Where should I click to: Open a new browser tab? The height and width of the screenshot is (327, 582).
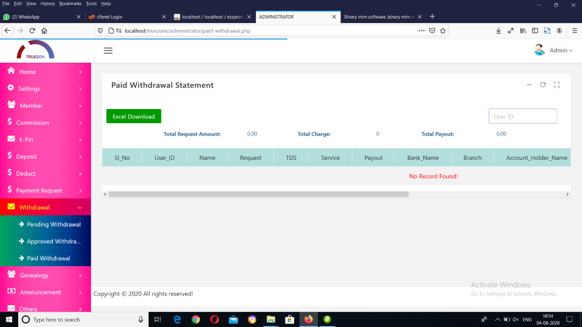point(432,17)
